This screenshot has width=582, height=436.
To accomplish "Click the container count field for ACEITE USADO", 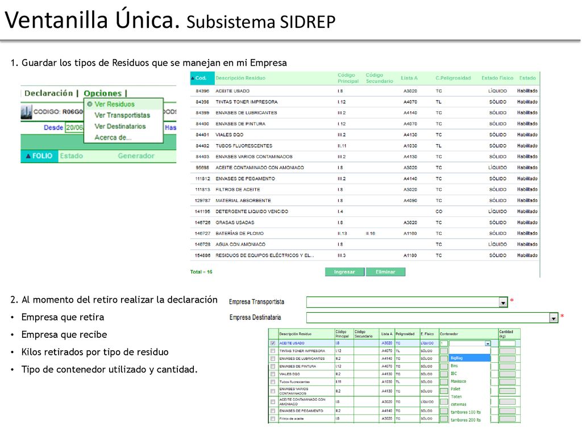I will point(444,343).
